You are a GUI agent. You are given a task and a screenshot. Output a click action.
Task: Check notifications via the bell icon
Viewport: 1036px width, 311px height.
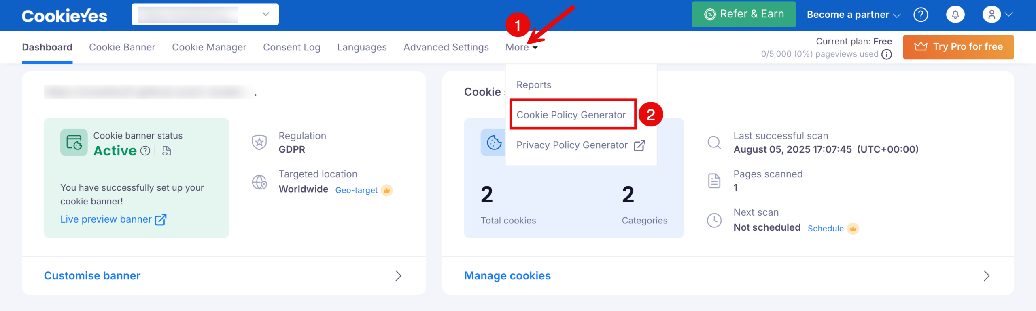click(x=955, y=15)
